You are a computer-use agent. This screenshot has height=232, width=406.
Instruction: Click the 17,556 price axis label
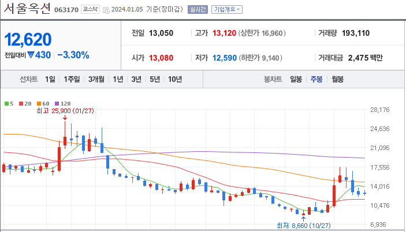[379, 167]
